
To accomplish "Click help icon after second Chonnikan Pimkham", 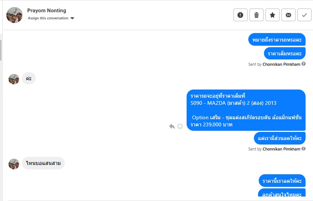I will click(x=304, y=149).
